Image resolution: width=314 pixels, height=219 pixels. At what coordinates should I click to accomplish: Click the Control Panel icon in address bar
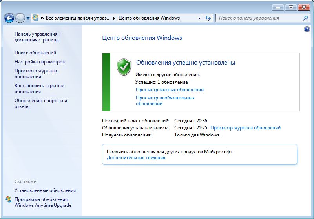(x=35, y=18)
